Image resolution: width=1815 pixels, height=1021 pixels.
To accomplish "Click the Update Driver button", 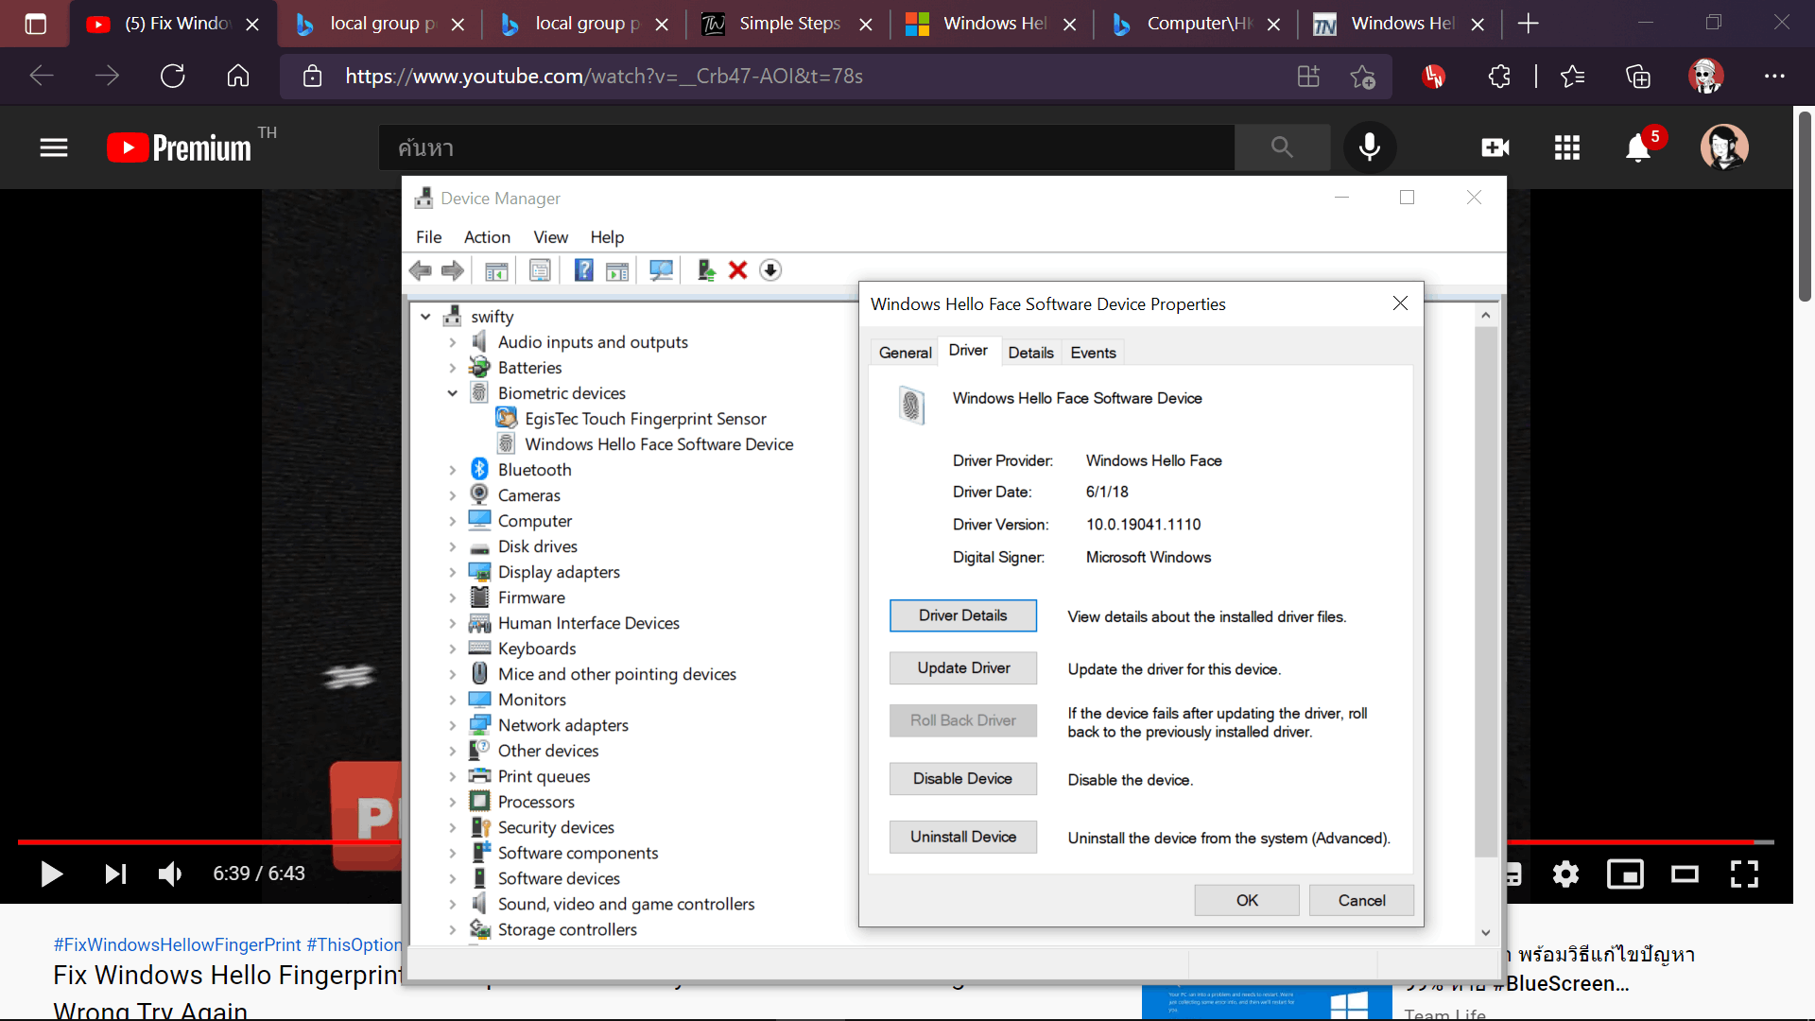I will [x=962, y=667].
